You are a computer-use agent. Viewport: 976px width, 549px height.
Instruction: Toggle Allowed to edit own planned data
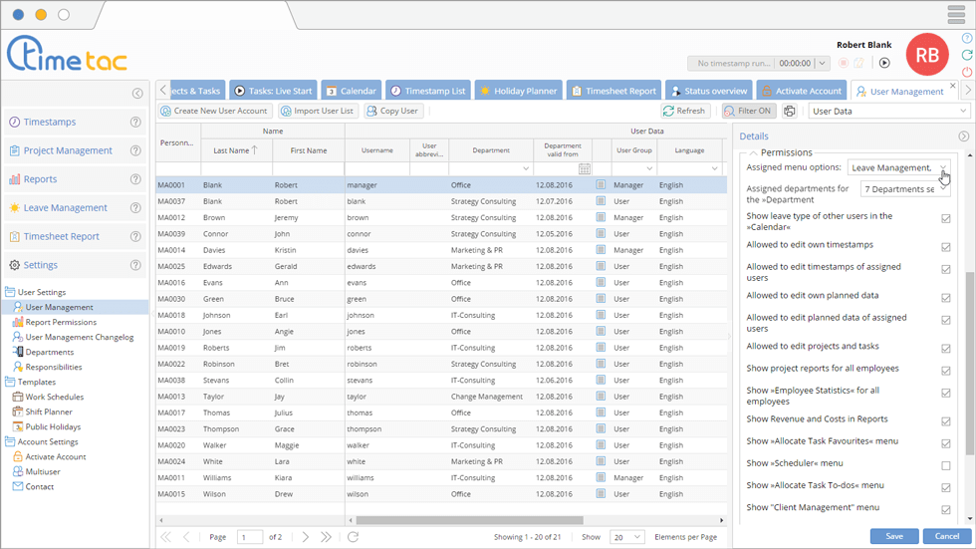tap(946, 298)
